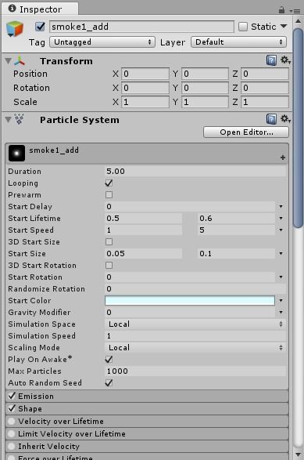Click the Simulation Speed field

(195, 335)
